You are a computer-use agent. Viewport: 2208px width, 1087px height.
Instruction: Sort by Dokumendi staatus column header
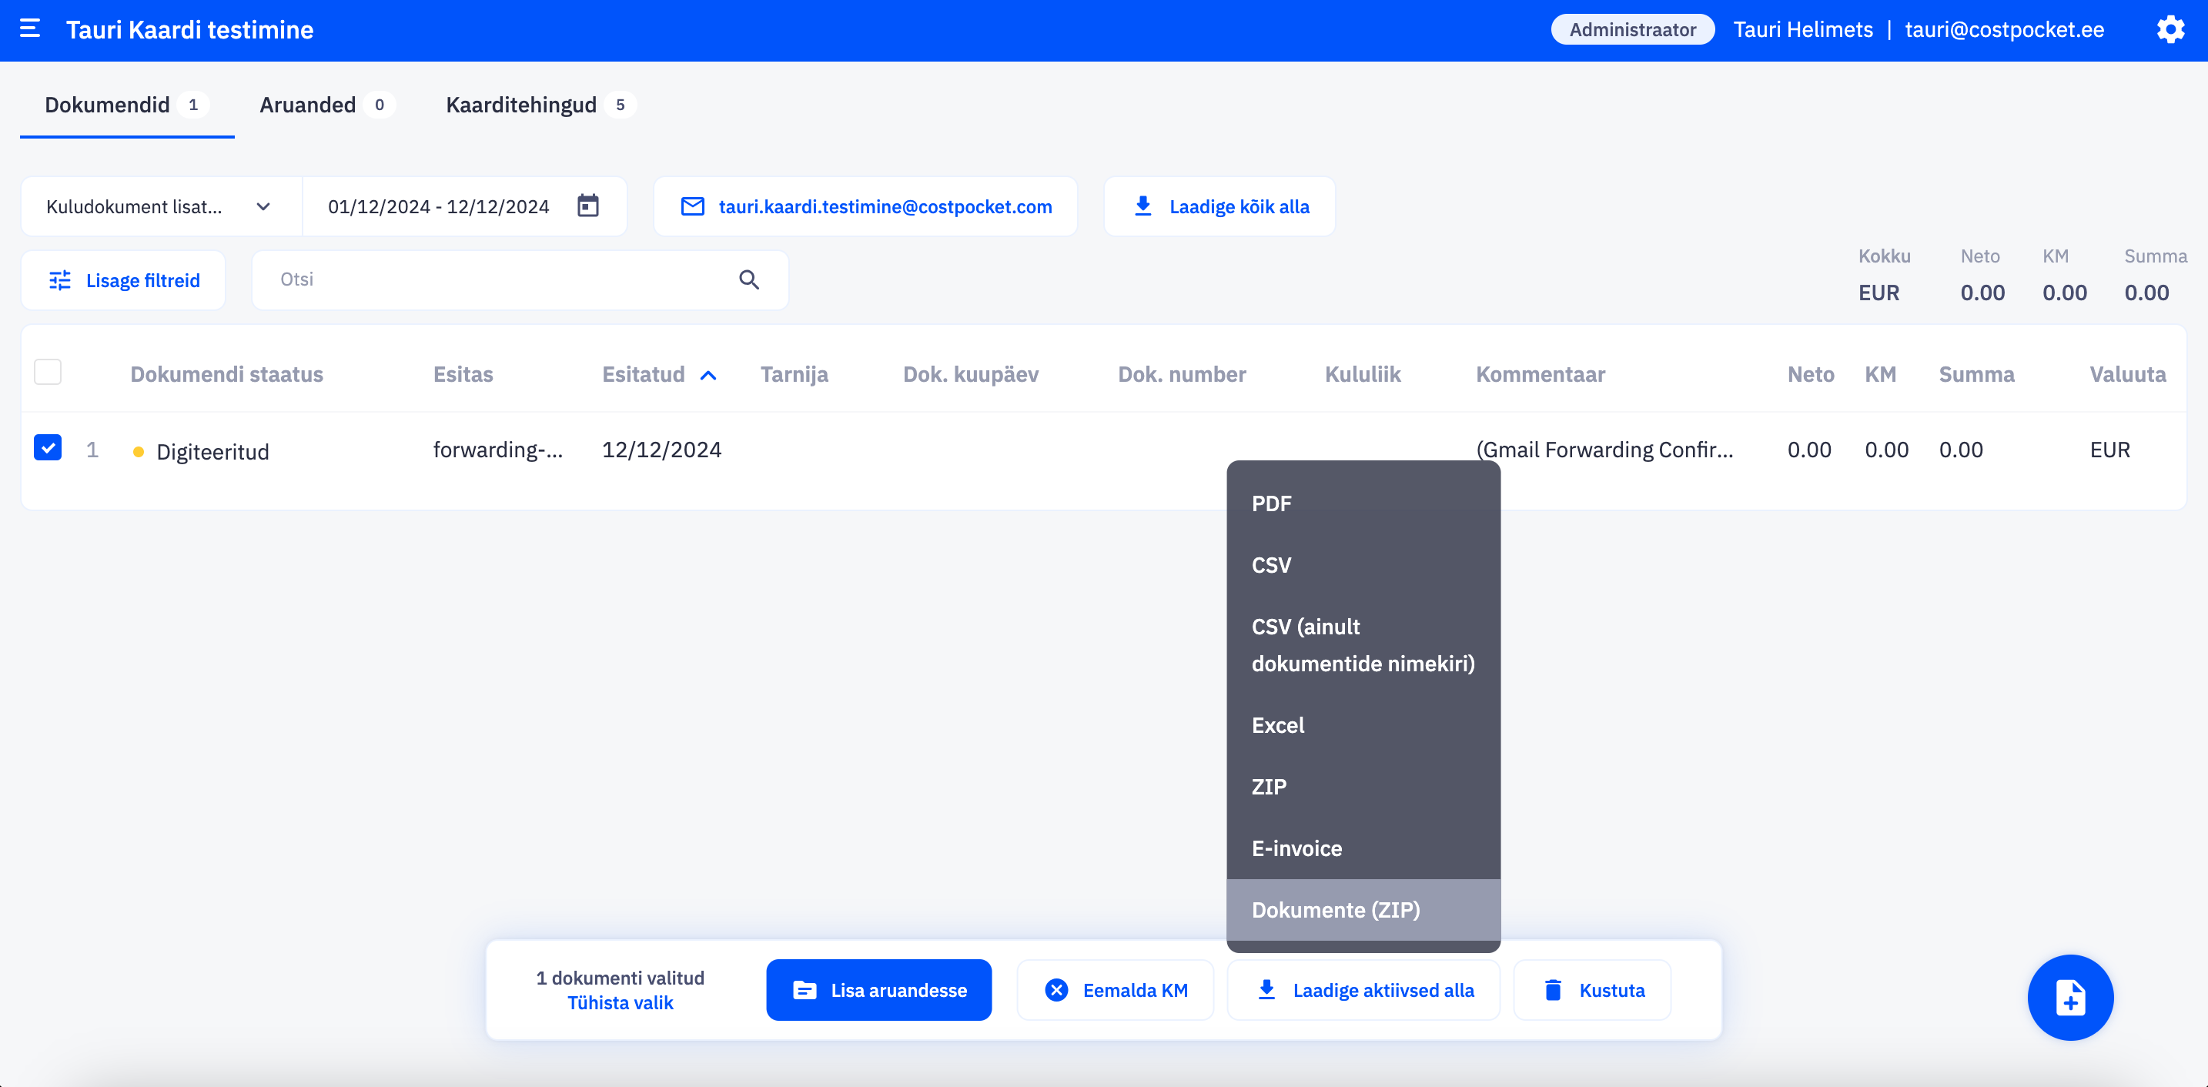pyautogui.click(x=226, y=375)
